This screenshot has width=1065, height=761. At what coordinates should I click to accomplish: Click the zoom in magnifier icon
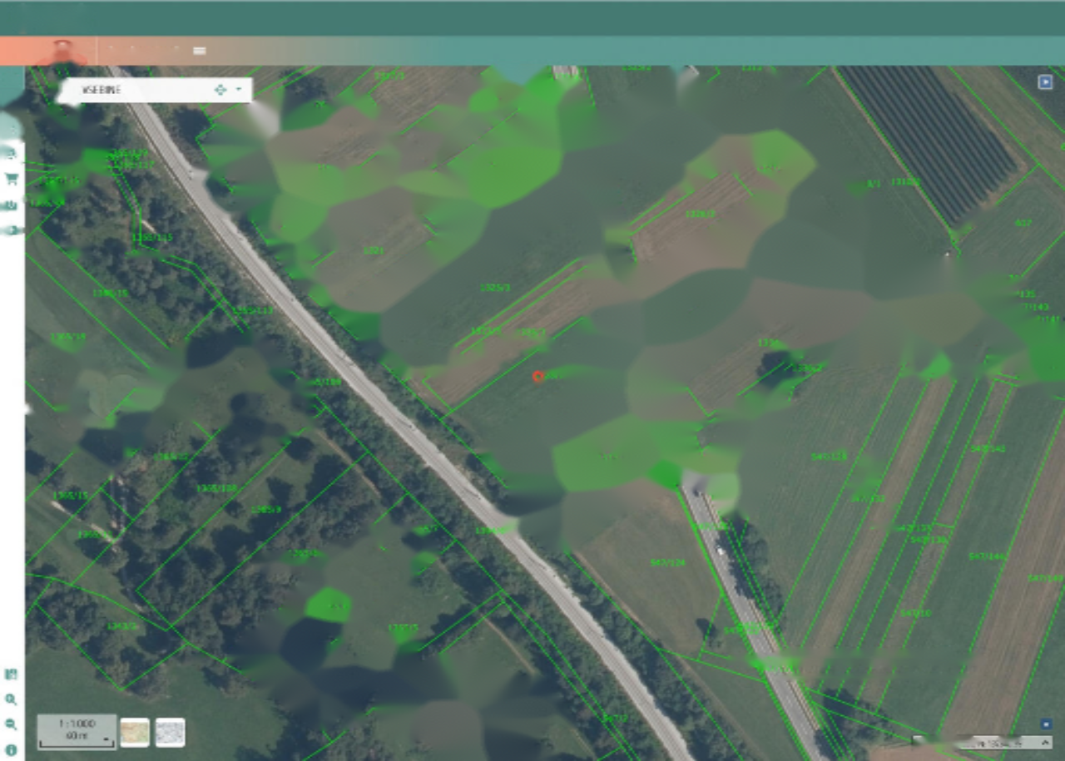(x=11, y=699)
